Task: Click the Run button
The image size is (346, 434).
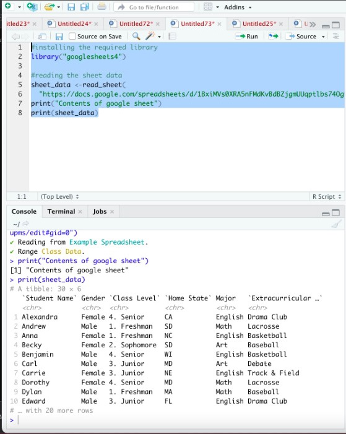Action: point(246,37)
